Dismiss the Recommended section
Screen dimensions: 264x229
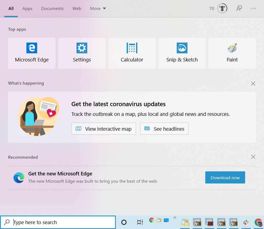coord(253,157)
